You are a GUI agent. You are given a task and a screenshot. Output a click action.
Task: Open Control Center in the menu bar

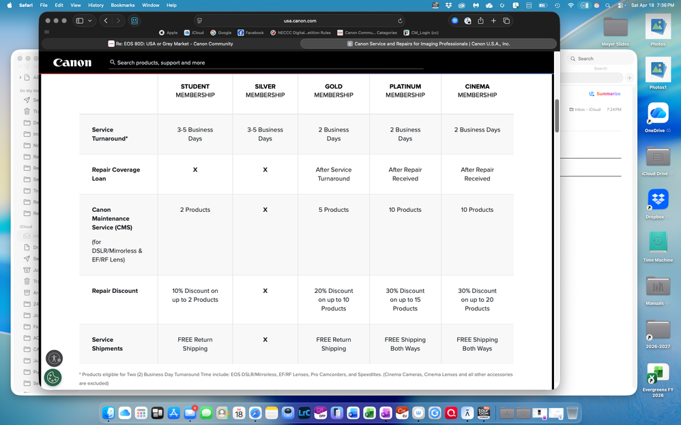(621, 5)
